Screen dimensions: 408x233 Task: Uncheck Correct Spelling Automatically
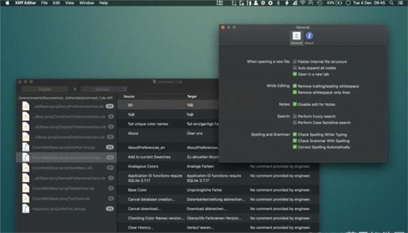(x=295, y=147)
